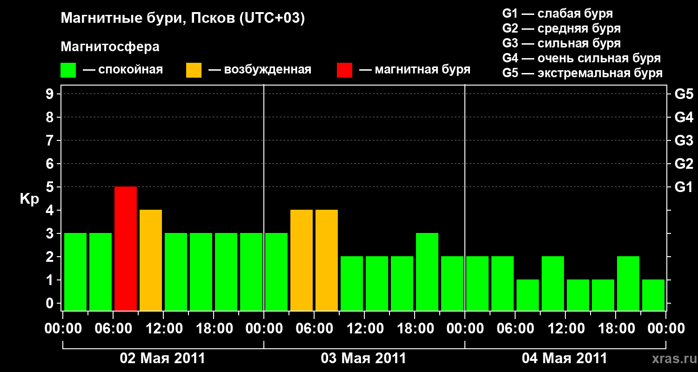Select the orange Kp 4 bar on 02 Мая
Viewport: 698px width, 372px height.
pos(151,260)
